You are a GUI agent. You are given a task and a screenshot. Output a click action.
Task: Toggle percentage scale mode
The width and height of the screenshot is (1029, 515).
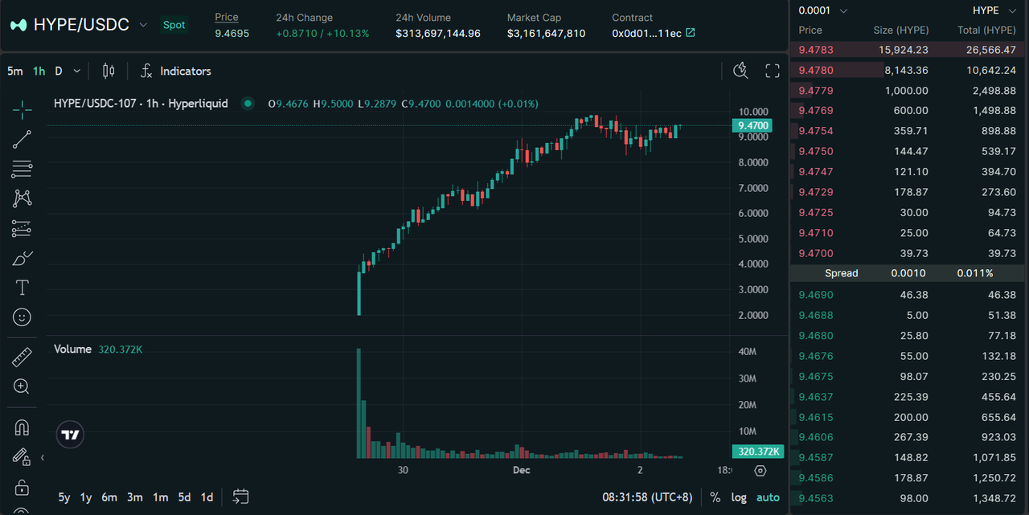point(715,497)
